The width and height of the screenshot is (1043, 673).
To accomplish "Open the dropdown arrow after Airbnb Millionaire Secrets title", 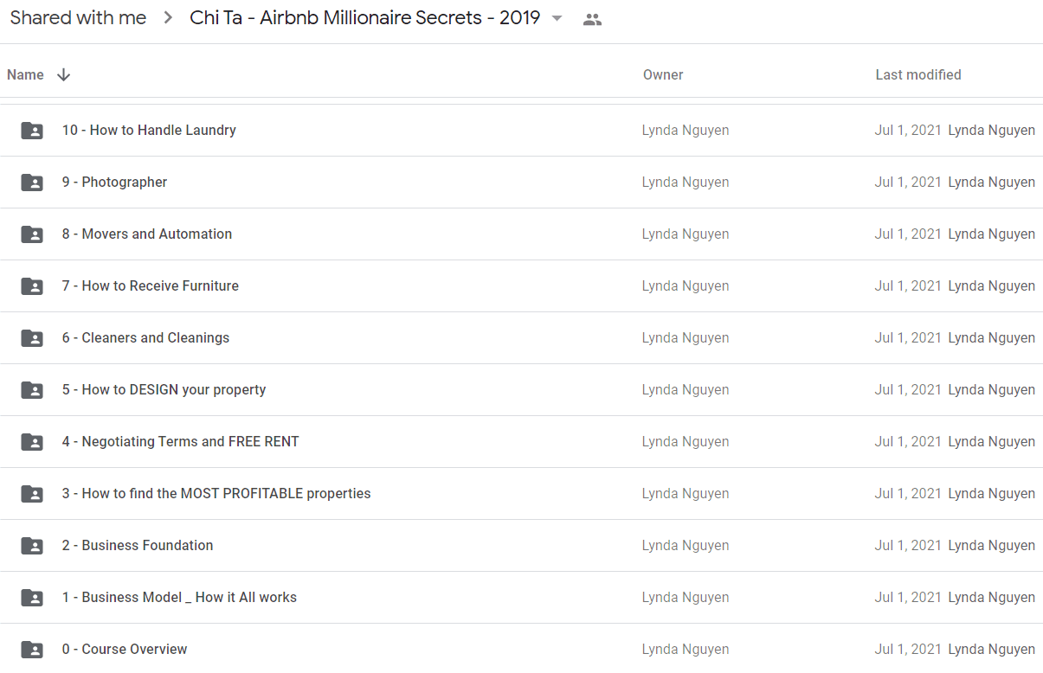I will click(x=557, y=18).
